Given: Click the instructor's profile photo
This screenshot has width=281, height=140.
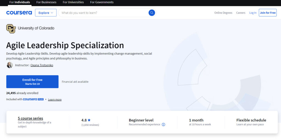Looking at the screenshot, I should (x=10, y=65).
